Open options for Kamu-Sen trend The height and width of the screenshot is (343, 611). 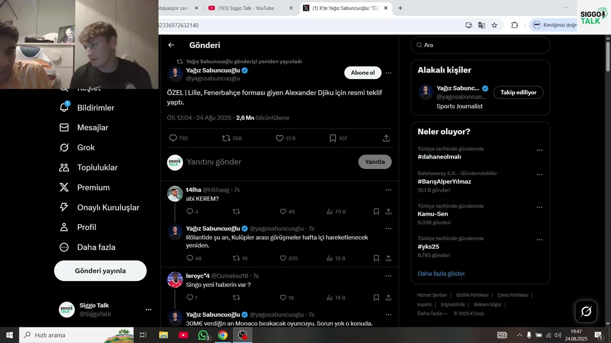[539, 207]
